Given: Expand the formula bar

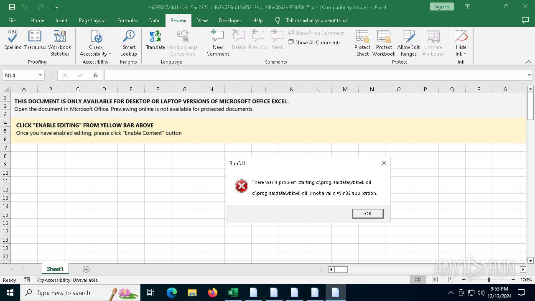Looking at the screenshot, I should [x=530, y=75].
